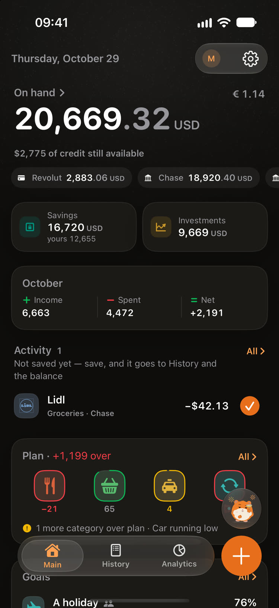Tap the M profile avatar

[x=211, y=59]
